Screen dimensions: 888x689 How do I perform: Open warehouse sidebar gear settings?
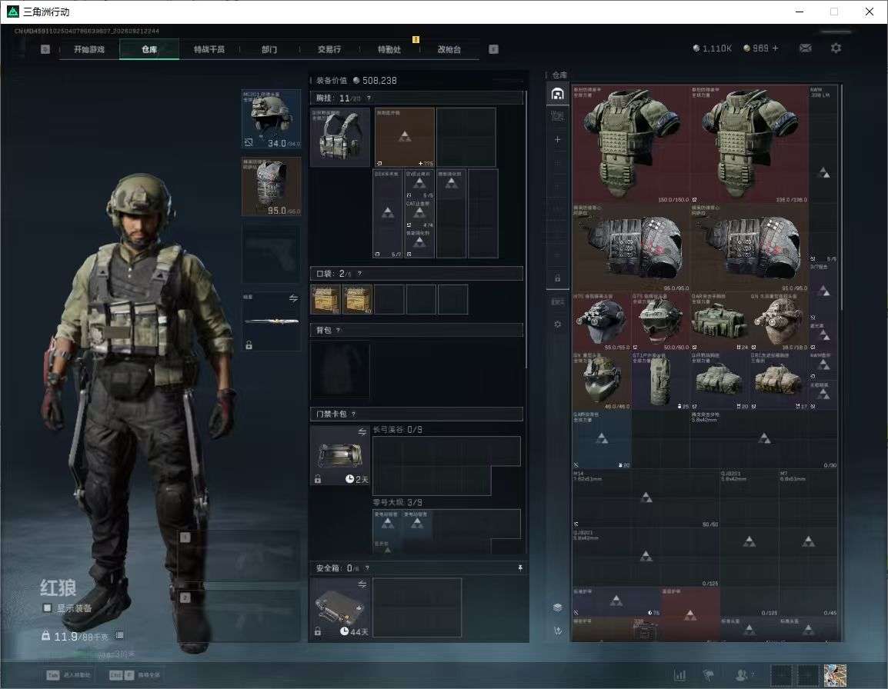(x=557, y=325)
